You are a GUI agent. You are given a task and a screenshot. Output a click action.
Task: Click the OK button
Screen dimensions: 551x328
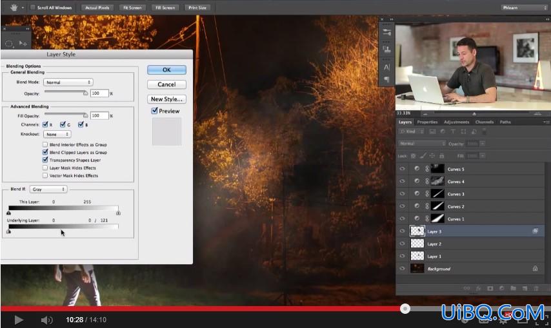166,70
